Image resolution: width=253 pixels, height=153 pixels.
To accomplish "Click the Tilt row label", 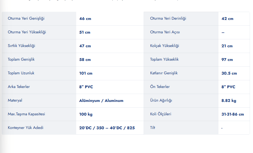I will tap(152, 128).
